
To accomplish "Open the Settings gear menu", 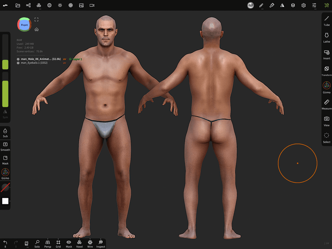I will tap(304, 5).
